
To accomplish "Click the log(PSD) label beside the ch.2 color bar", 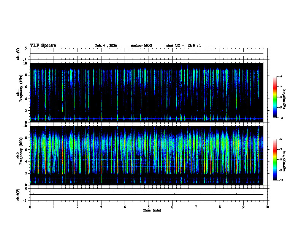I will point(285,161).
